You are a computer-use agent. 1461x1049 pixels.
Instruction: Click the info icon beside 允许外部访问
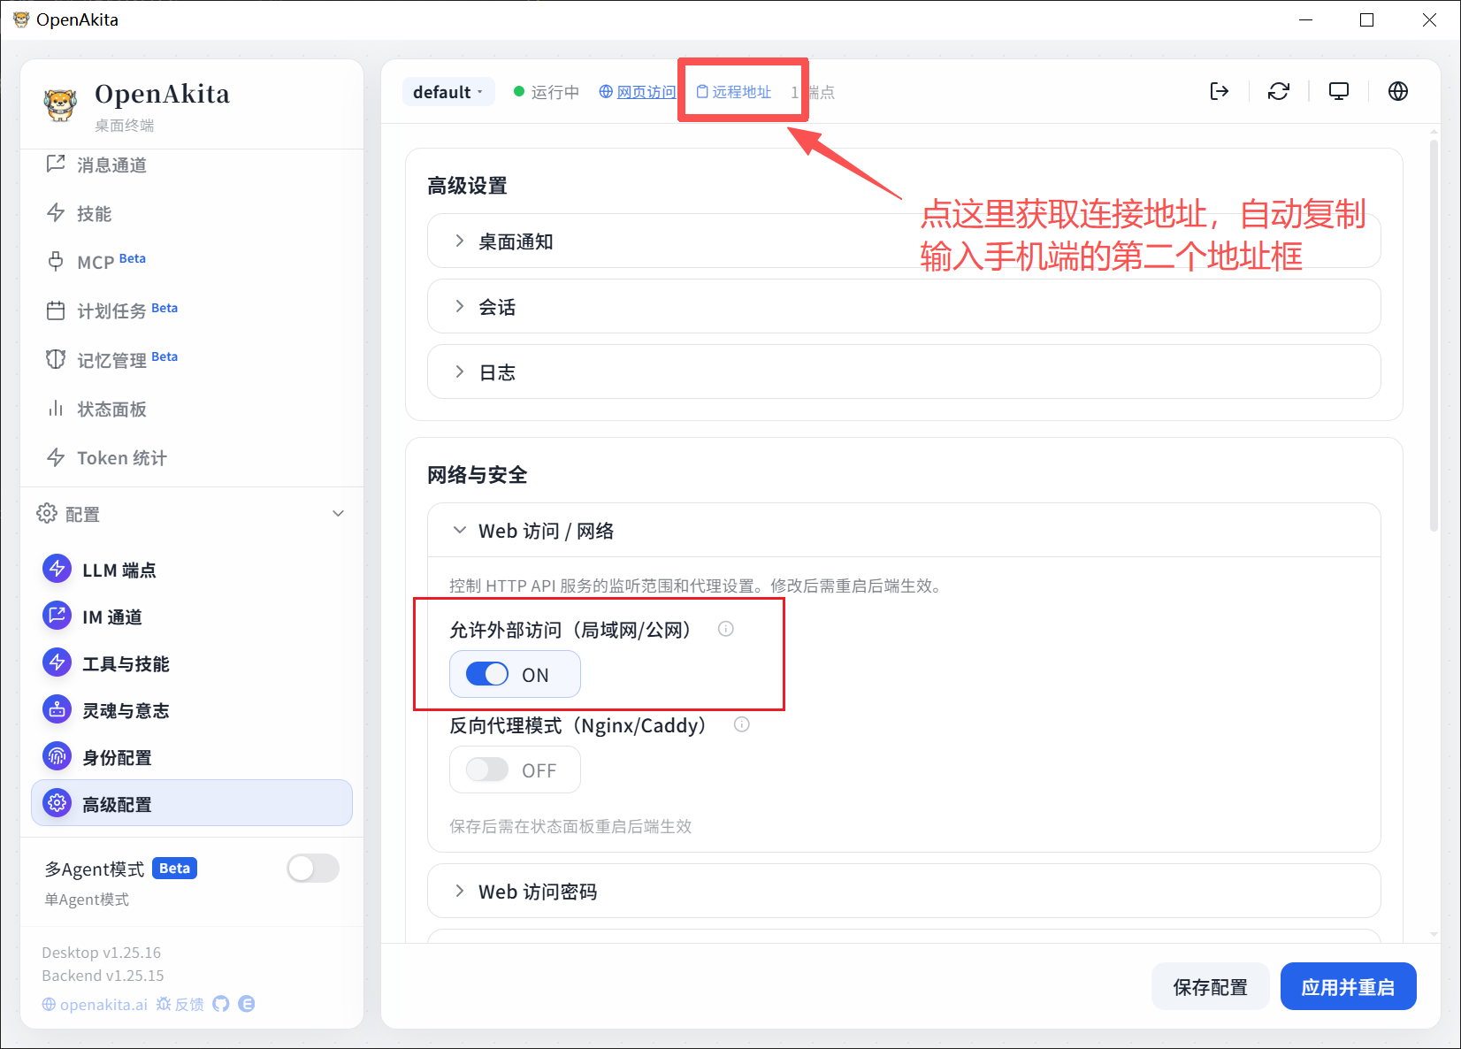[x=726, y=629]
